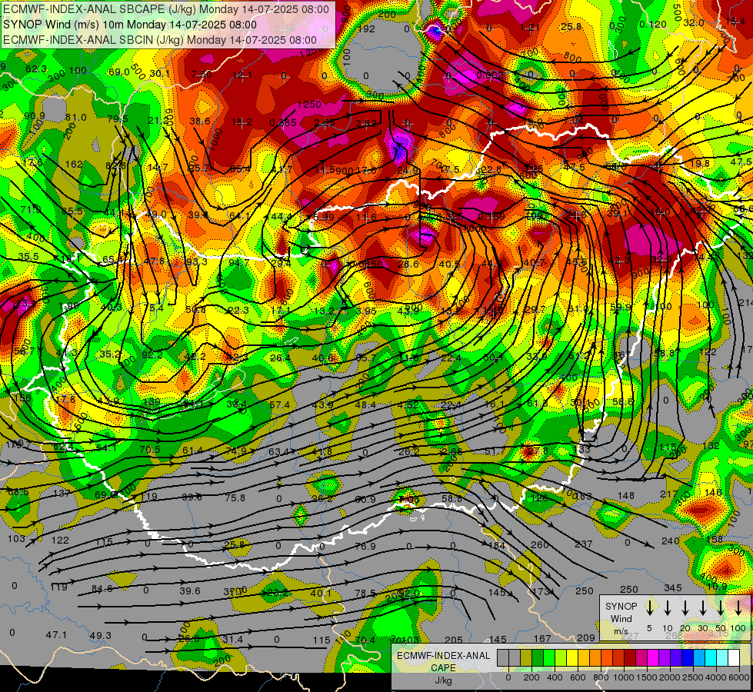
Task: Click the map value 28.6
Action: (x=408, y=264)
